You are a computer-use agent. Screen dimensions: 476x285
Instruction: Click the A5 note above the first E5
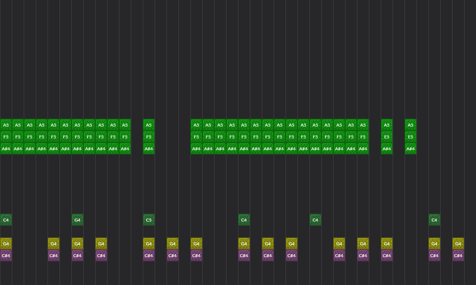point(387,125)
